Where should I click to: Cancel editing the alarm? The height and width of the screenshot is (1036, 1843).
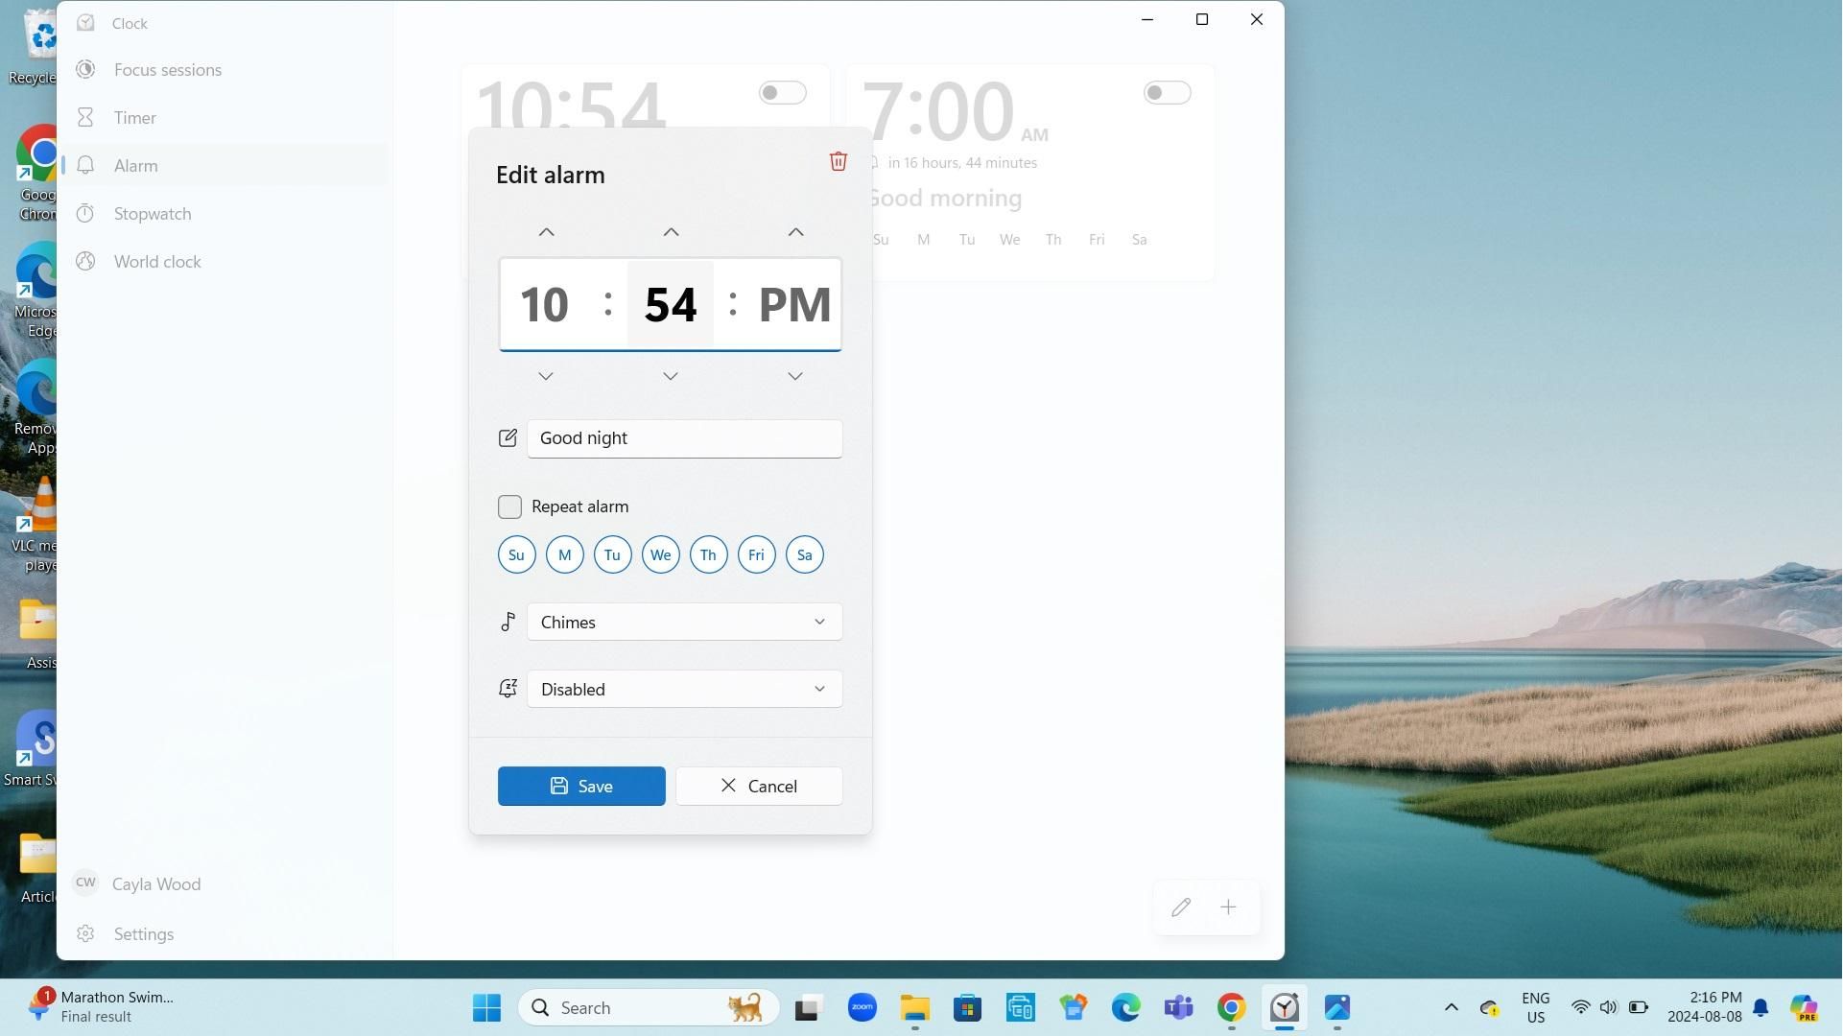point(758,786)
